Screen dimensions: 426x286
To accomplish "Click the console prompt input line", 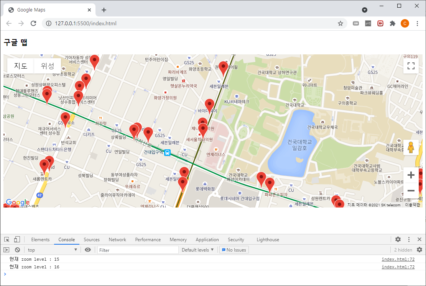I will point(213,274).
